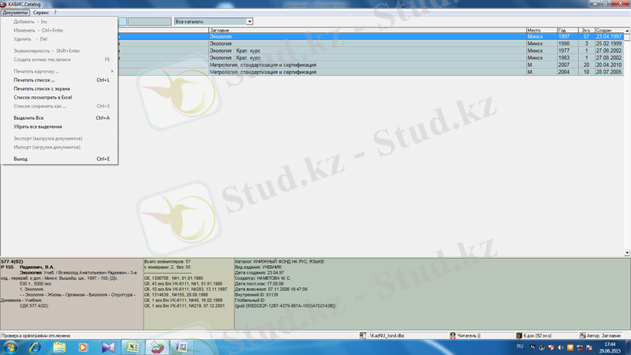
Task: Click author name Радкевич, В.А.
Action: point(37,267)
